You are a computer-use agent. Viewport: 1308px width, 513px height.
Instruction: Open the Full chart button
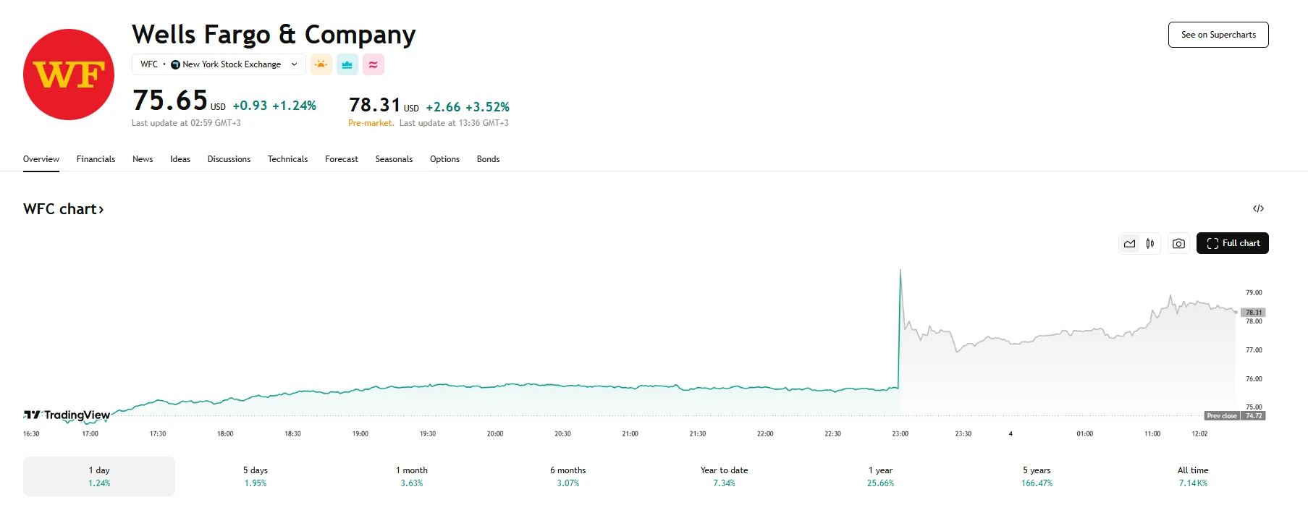tap(1232, 243)
